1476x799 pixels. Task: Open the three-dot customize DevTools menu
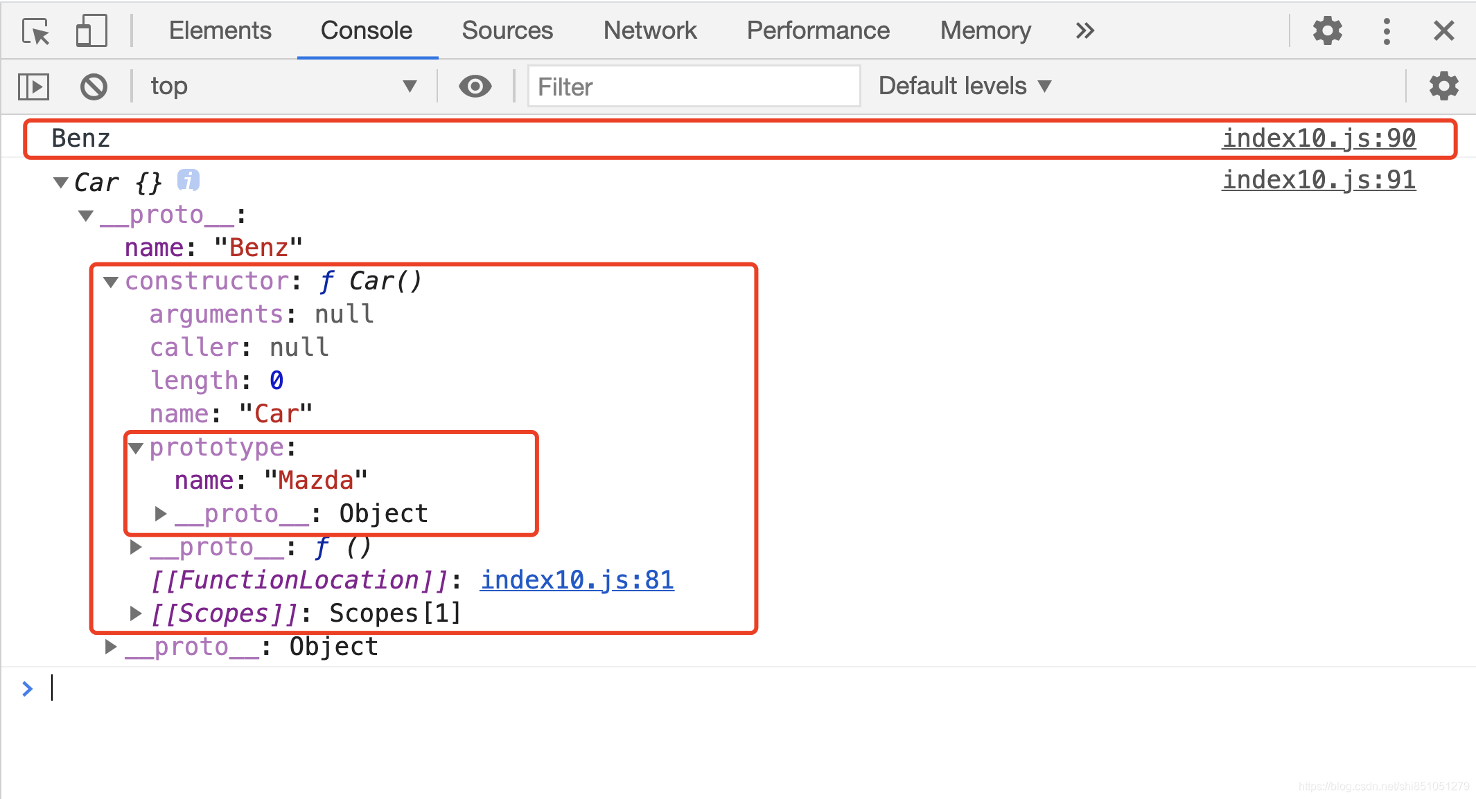1386,31
